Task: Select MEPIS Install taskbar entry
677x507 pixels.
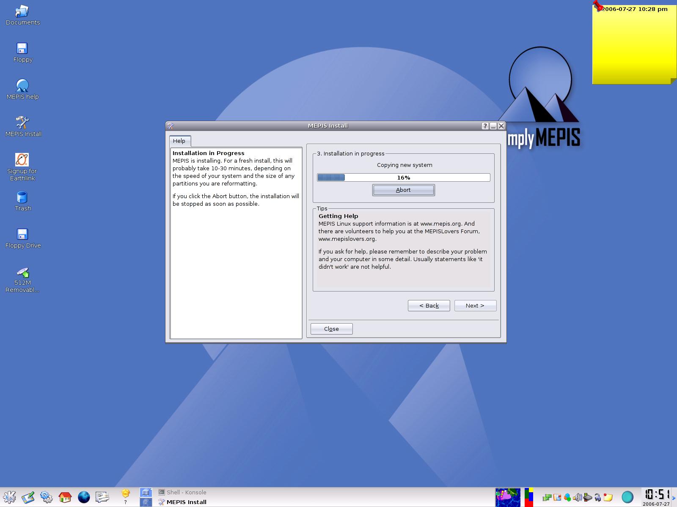Action: pyautogui.click(x=182, y=502)
